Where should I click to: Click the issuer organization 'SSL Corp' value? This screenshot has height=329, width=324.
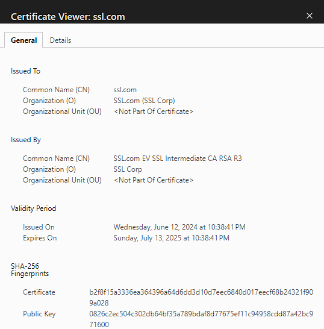tap(128, 169)
